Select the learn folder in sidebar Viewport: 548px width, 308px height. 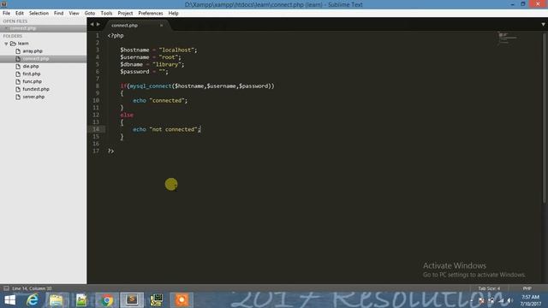pyautogui.click(x=23, y=44)
